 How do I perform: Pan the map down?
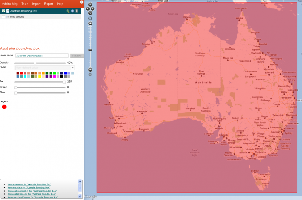tap(90, 14)
